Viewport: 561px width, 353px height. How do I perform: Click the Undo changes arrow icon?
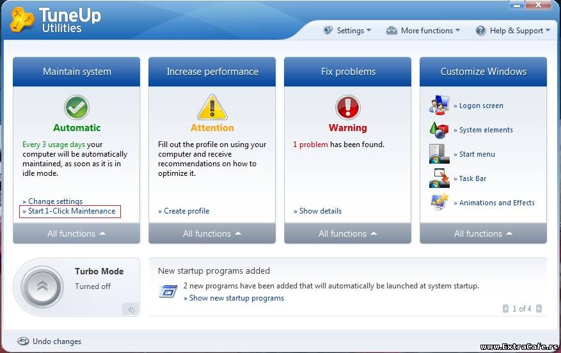tap(23, 341)
